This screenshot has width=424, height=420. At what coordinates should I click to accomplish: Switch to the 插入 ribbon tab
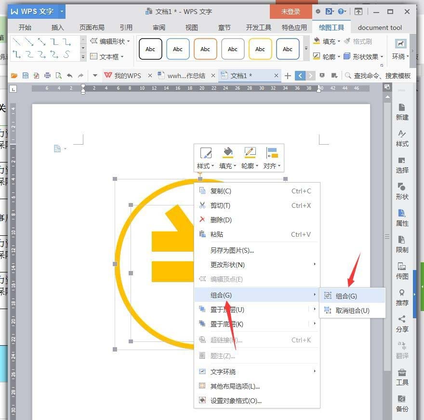click(57, 27)
